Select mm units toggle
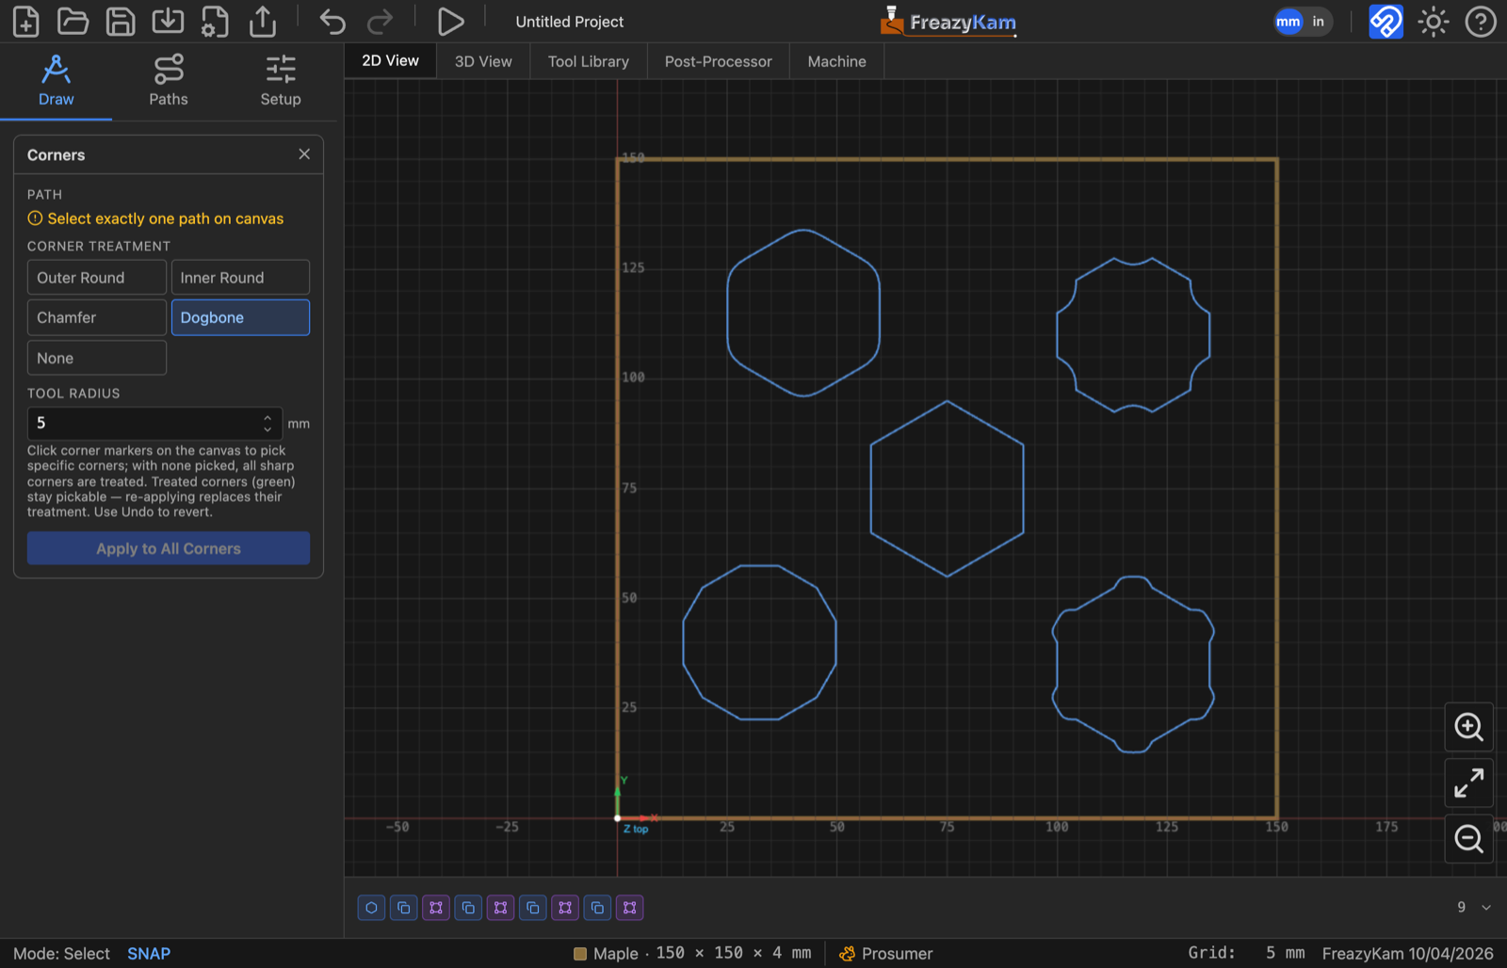Image resolution: width=1507 pixels, height=968 pixels. coord(1288,22)
